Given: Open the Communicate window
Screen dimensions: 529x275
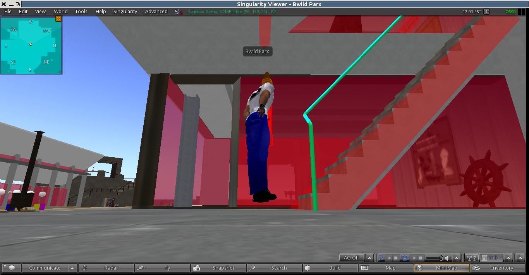Looking at the screenshot, I should coord(45,268).
